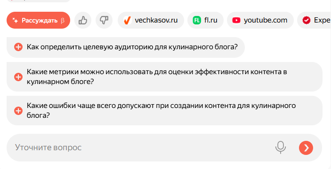Screen dimensions: 331x169
Task: Click the plus icon beside target audience question
Action: click(x=18, y=47)
